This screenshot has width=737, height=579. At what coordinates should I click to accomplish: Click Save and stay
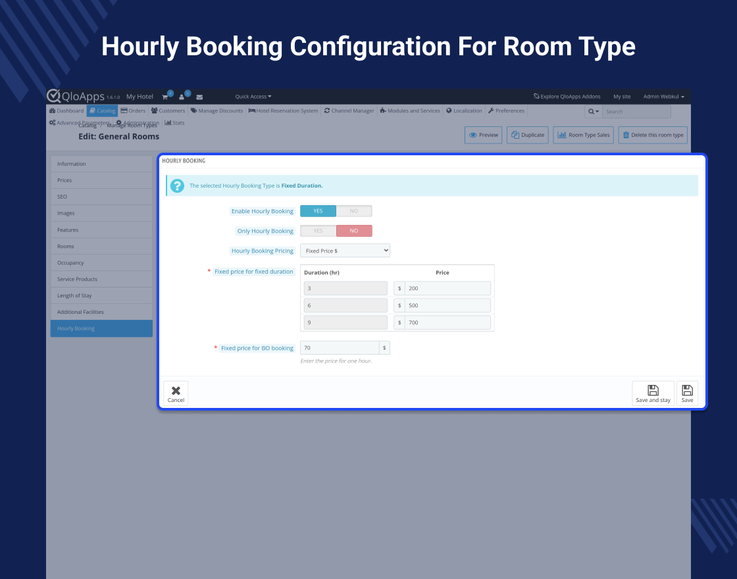coord(653,393)
